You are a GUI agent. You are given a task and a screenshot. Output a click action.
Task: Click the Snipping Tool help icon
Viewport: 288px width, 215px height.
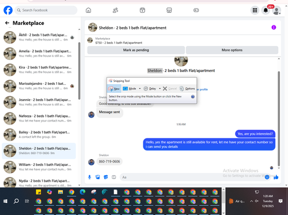193,97
